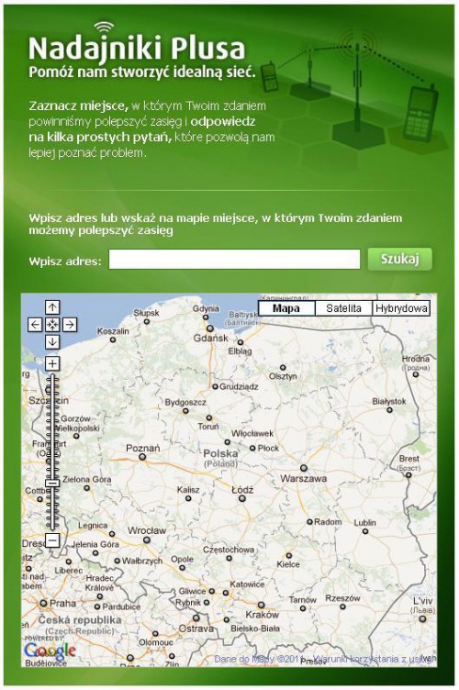Click the Brest city marker
This screenshot has width=459, height=690.
tap(409, 475)
